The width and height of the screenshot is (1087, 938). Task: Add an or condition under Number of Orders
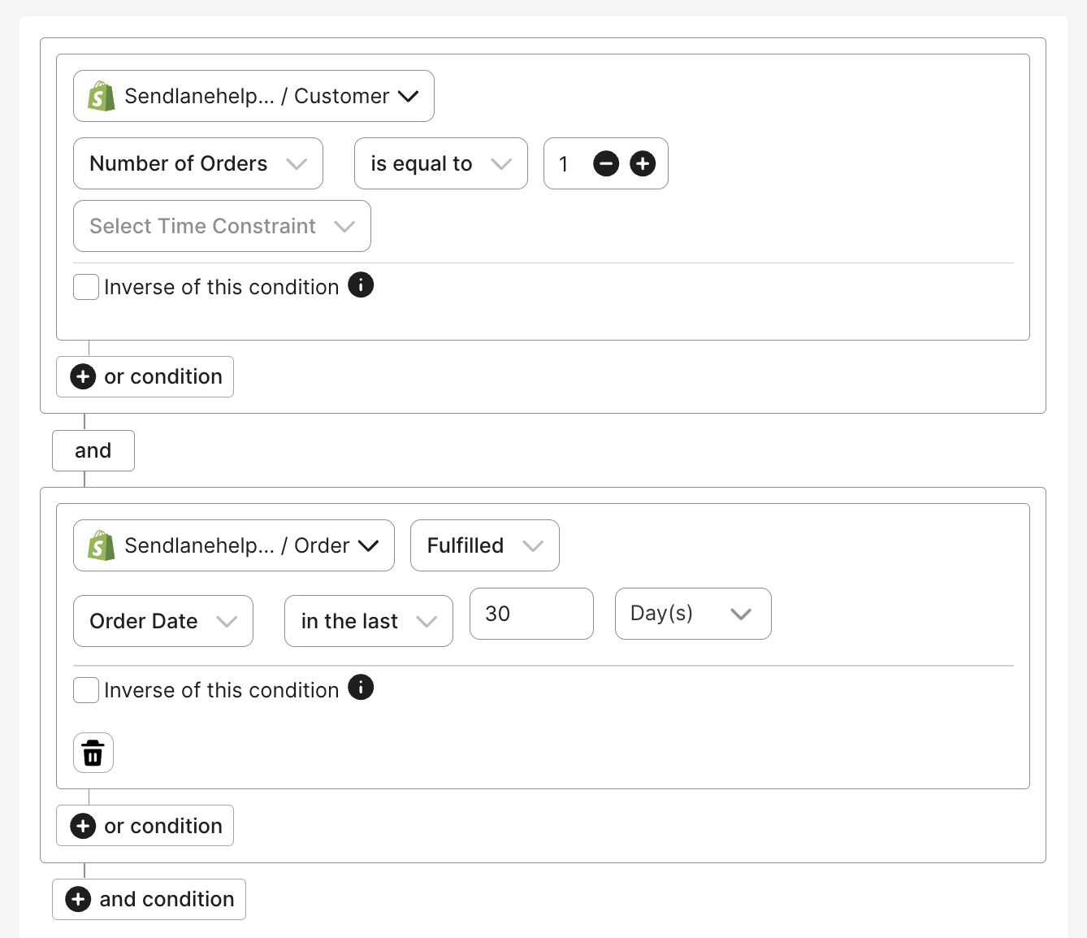(x=145, y=376)
